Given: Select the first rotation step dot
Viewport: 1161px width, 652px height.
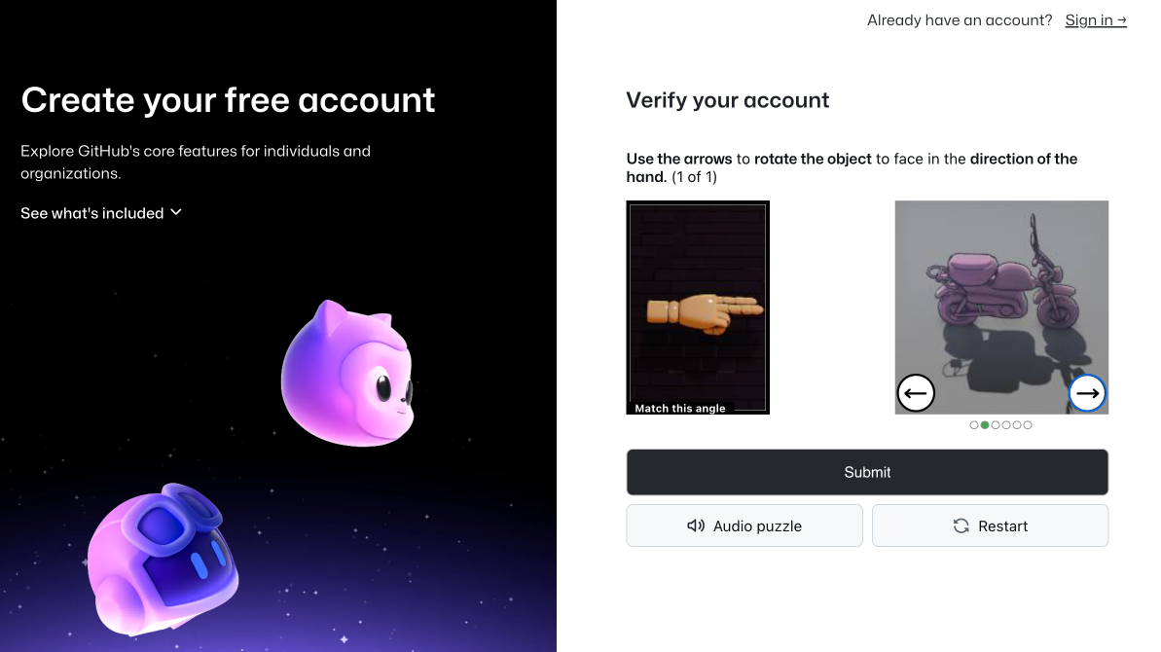Looking at the screenshot, I should (x=974, y=425).
